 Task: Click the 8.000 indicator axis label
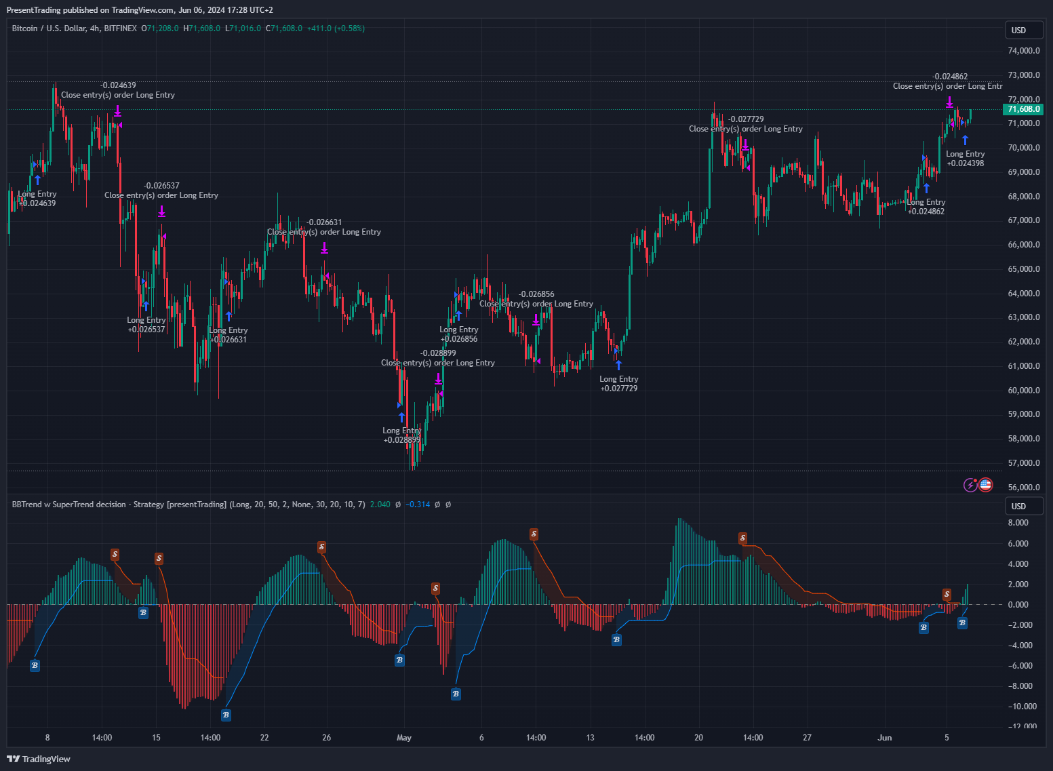[1018, 523]
